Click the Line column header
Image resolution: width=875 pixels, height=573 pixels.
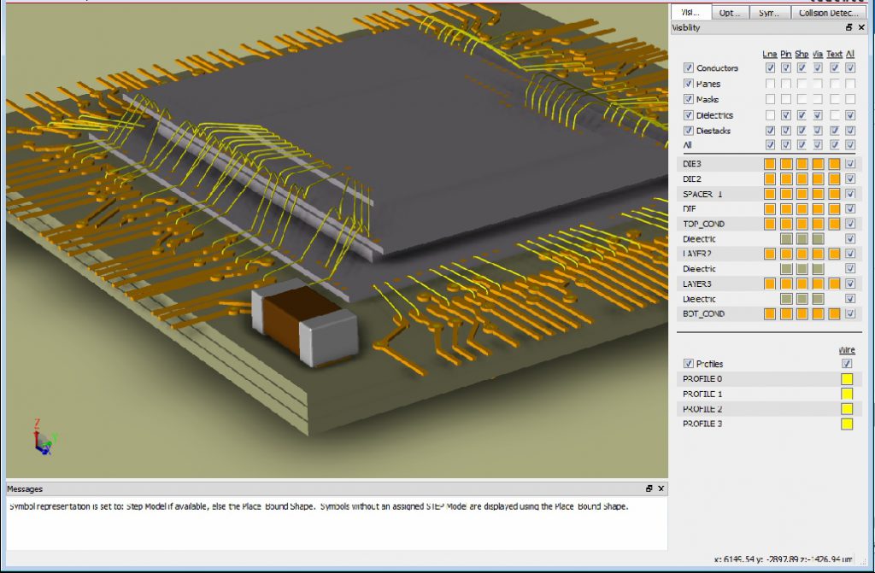[769, 54]
